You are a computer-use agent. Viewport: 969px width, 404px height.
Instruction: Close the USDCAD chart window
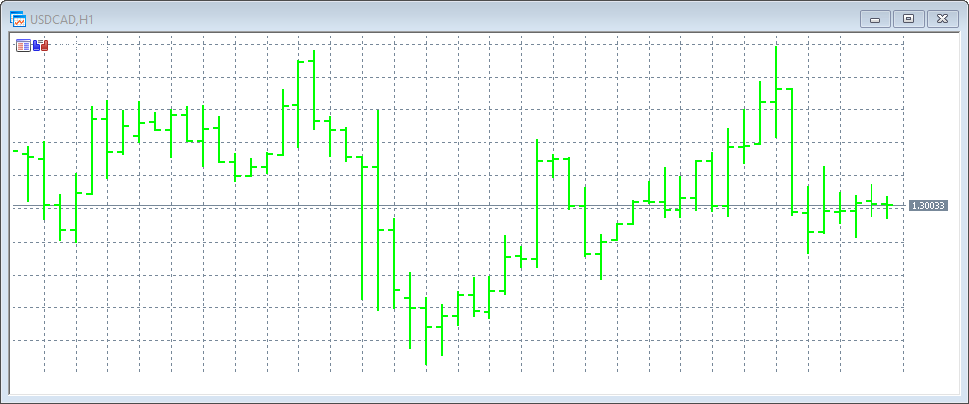(942, 19)
